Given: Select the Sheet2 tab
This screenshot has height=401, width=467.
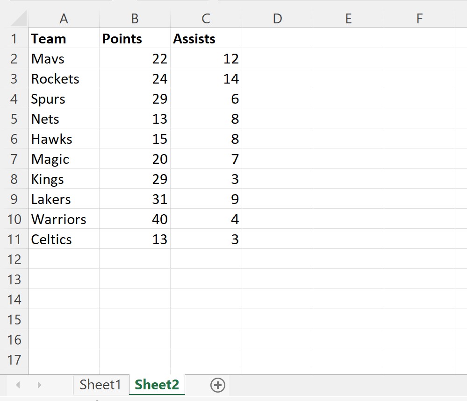Looking at the screenshot, I should tap(157, 385).
